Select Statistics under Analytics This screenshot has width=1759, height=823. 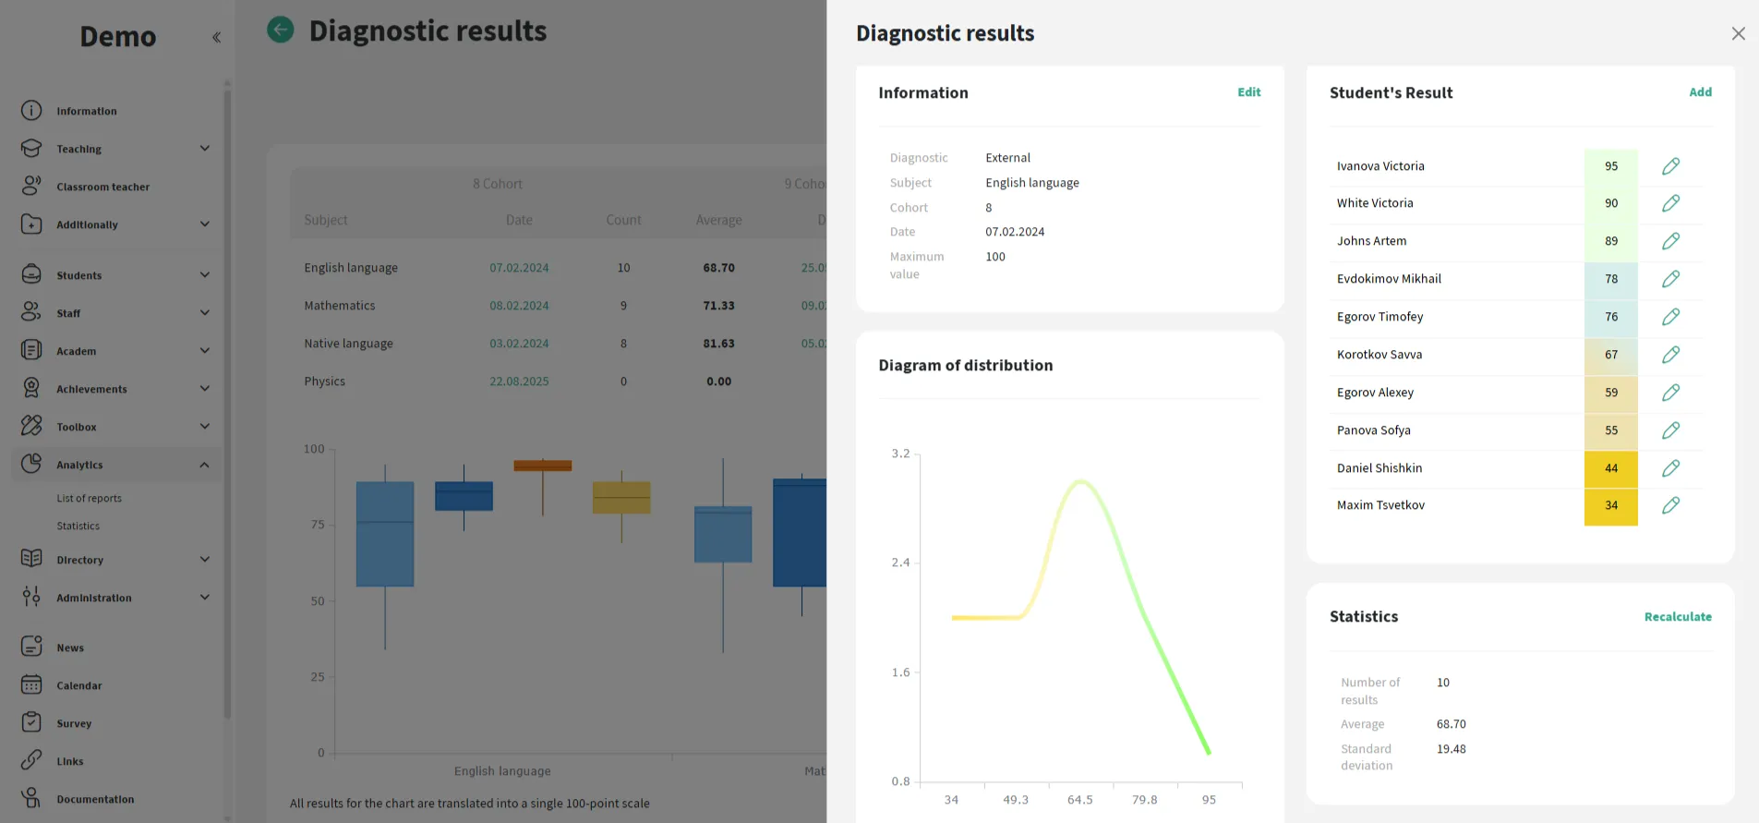[78, 526]
